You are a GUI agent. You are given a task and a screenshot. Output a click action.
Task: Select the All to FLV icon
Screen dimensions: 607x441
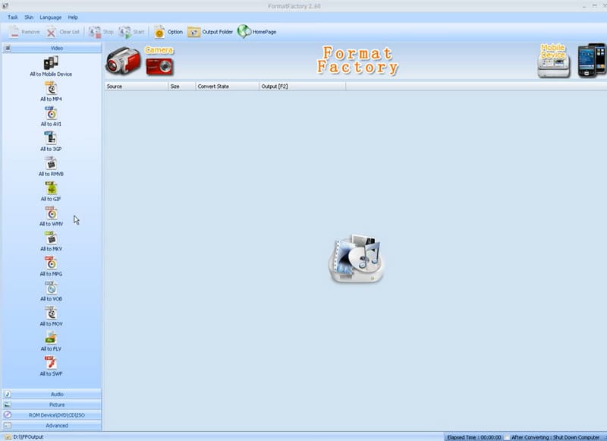[51, 338]
